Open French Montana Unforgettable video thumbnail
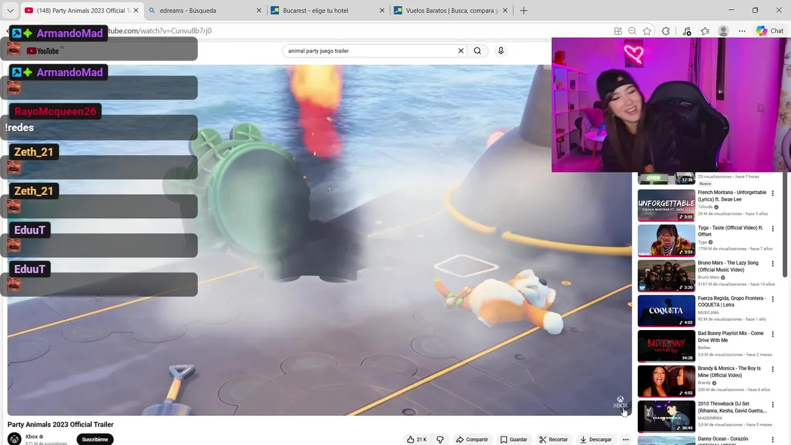This screenshot has width=791, height=445. [666, 205]
